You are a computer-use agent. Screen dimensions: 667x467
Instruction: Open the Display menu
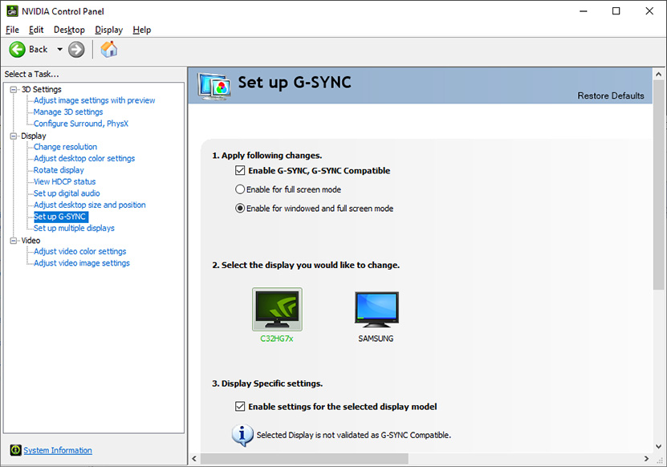point(108,30)
